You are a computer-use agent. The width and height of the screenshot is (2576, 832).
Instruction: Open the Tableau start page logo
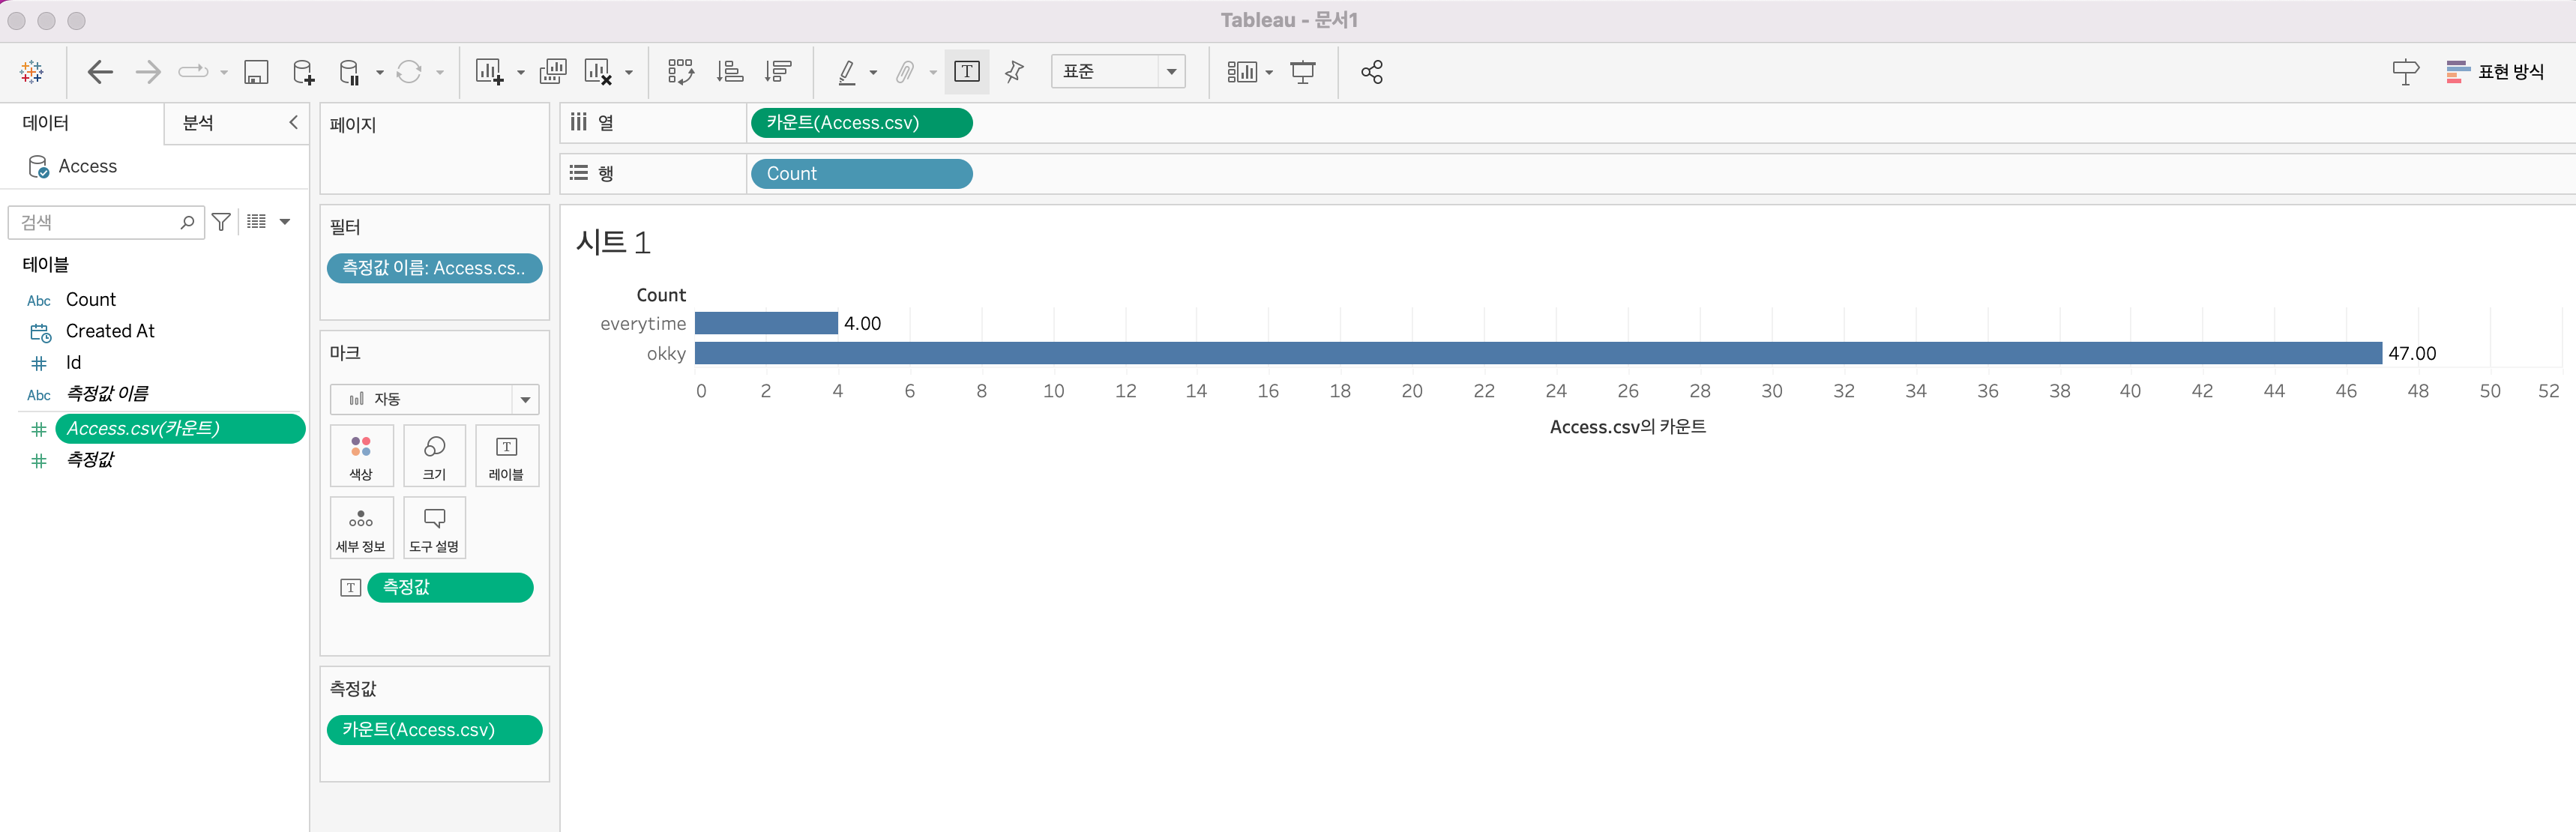(x=32, y=71)
